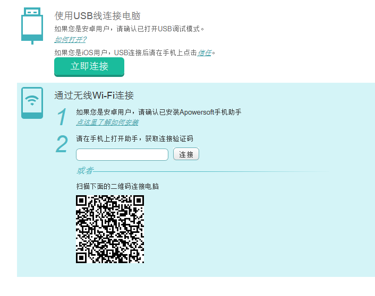Open the 如何打开? help link
The height and width of the screenshot is (296, 375).
(70, 40)
